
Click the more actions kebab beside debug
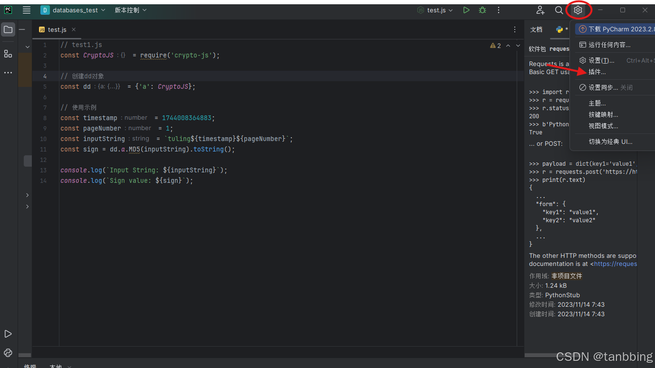click(498, 9)
